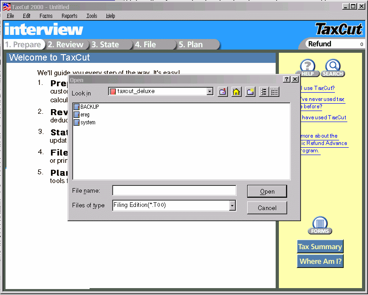Open the FORMS icon
The image size is (368, 295).
click(320, 225)
